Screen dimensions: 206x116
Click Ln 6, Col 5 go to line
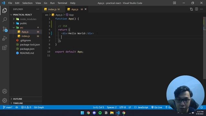98,107
